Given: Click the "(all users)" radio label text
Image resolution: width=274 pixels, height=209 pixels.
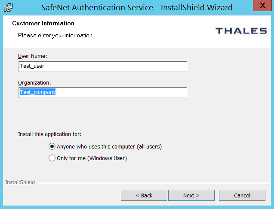Looking at the screenshot, I should coord(149,147).
